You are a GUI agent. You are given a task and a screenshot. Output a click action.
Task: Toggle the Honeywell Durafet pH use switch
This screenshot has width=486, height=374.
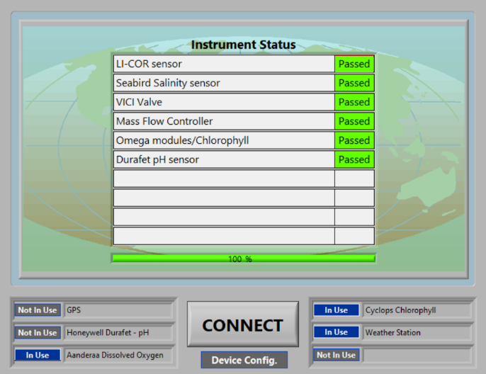click(38, 332)
